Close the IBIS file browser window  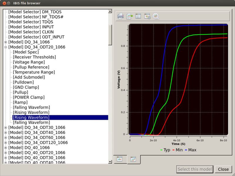point(4,3)
